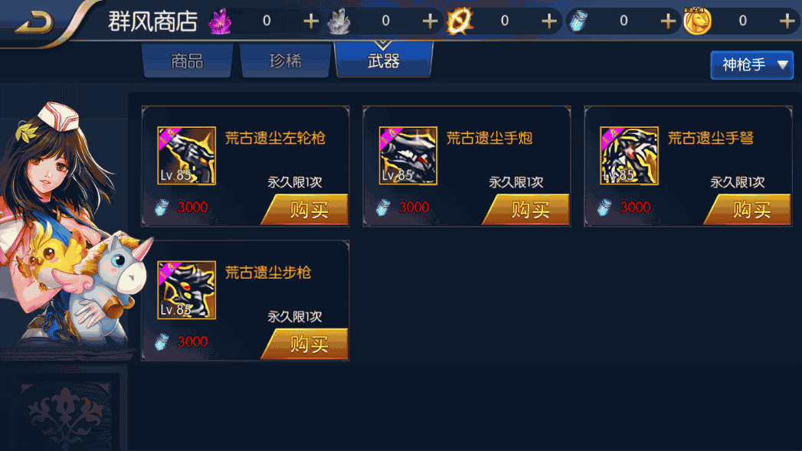Viewport: 802px width, 451px height.
Task: Add golden ring currency with plus
Action: pyautogui.click(x=549, y=21)
